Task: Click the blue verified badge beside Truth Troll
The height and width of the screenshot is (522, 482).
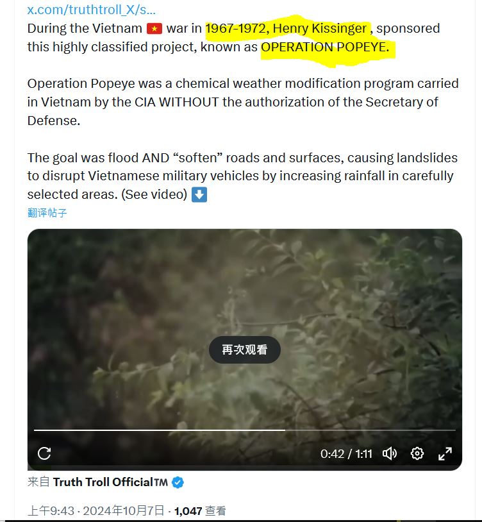Action: coord(178,482)
